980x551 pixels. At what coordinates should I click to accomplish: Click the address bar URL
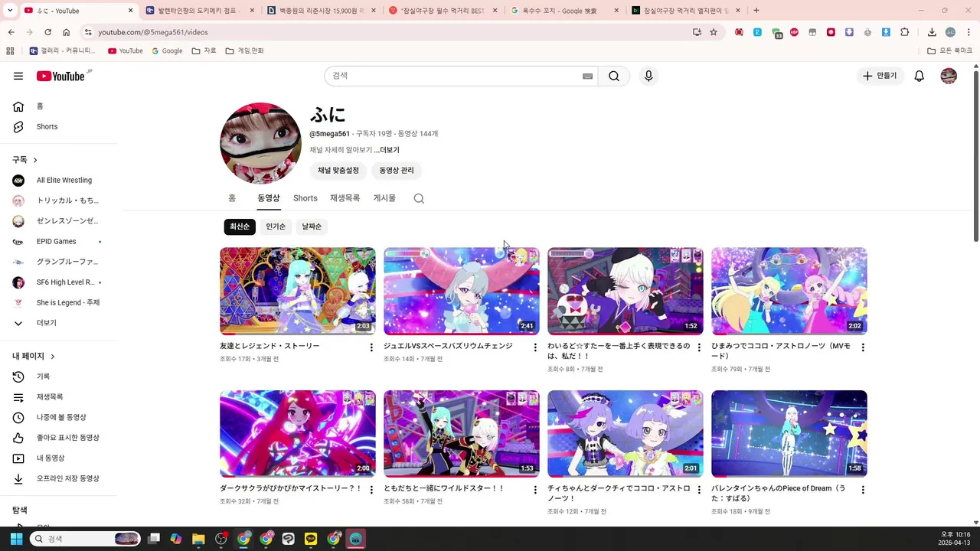pos(152,32)
